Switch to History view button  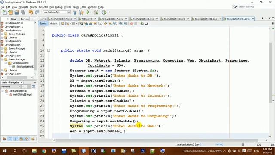pyautogui.click(x=53, y=24)
